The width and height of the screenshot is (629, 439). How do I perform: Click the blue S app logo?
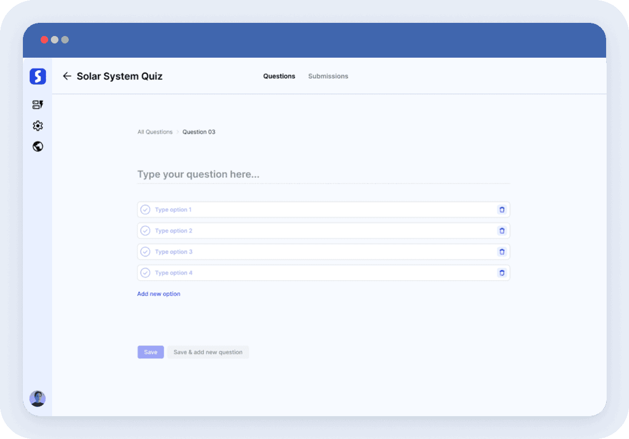click(x=38, y=76)
